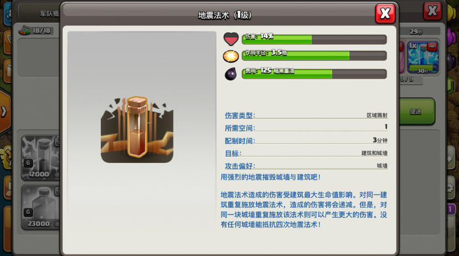This screenshot has height=256, width=459.
Task: Click the army units icon beside 18/18
Action: pos(24,30)
